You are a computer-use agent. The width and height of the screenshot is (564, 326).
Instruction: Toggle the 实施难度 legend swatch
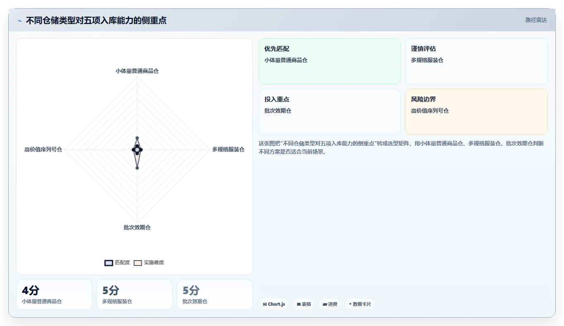tap(138, 263)
